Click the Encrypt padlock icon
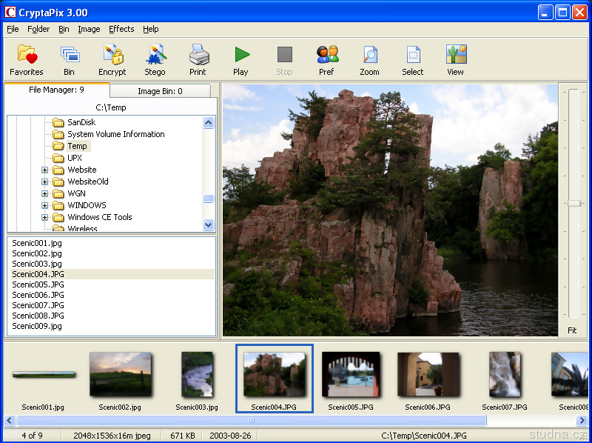 tap(112, 59)
